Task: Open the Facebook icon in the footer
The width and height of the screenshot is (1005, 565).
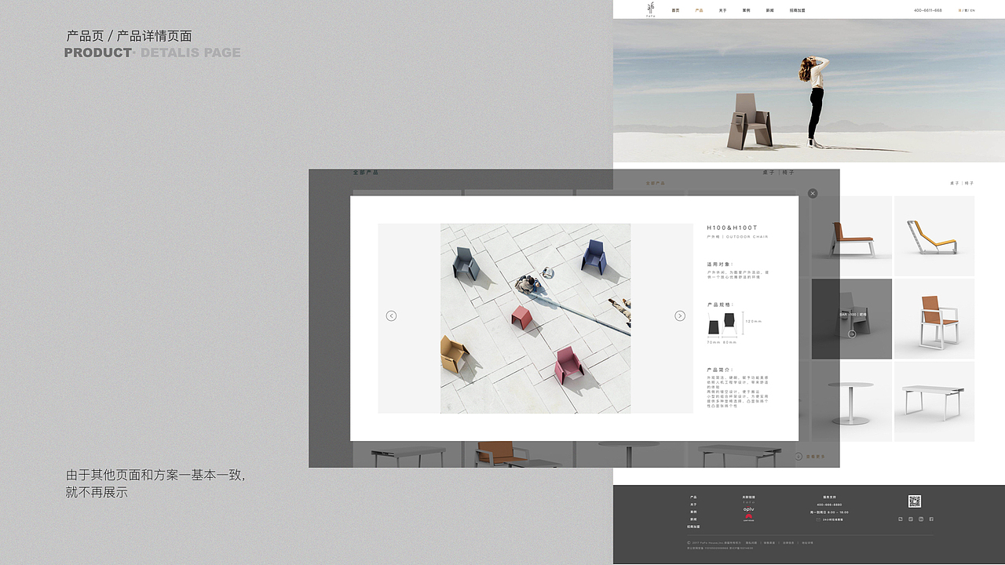Action: coord(931,519)
